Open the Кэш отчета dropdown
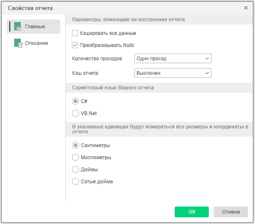The height and width of the screenshot is (224, 255). pos(173,73)
